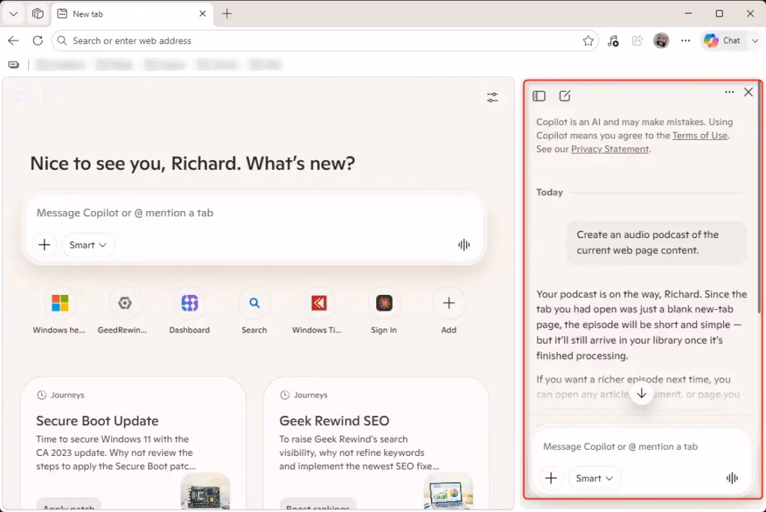
Task: Click the 'Create an audio podcast' message bubble
Action: tap(657, 243)
